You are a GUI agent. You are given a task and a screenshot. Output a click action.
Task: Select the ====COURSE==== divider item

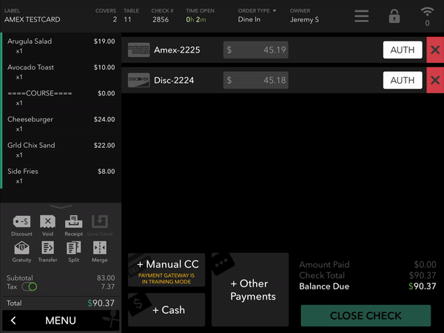click(x=61, y=98)
